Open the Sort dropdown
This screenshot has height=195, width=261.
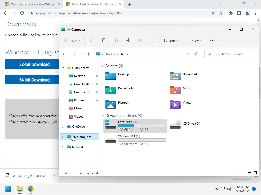click(171, 40)
